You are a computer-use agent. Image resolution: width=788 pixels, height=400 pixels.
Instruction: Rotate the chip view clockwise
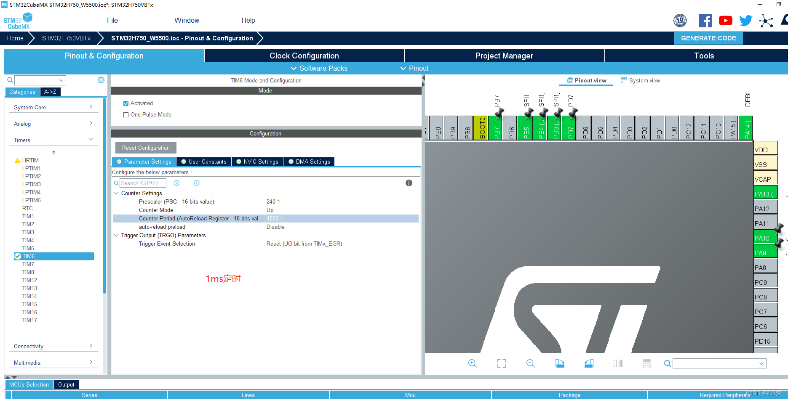[x=560, y=363]
